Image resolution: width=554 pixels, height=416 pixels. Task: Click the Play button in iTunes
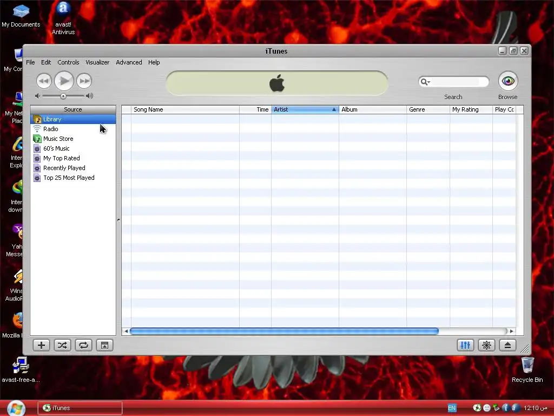[x=64, y=81]
